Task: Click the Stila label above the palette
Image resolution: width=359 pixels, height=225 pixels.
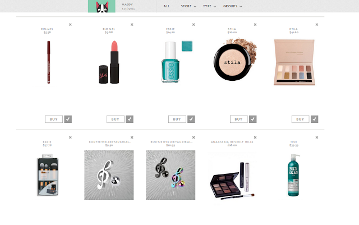Action: tap(294, 29)
